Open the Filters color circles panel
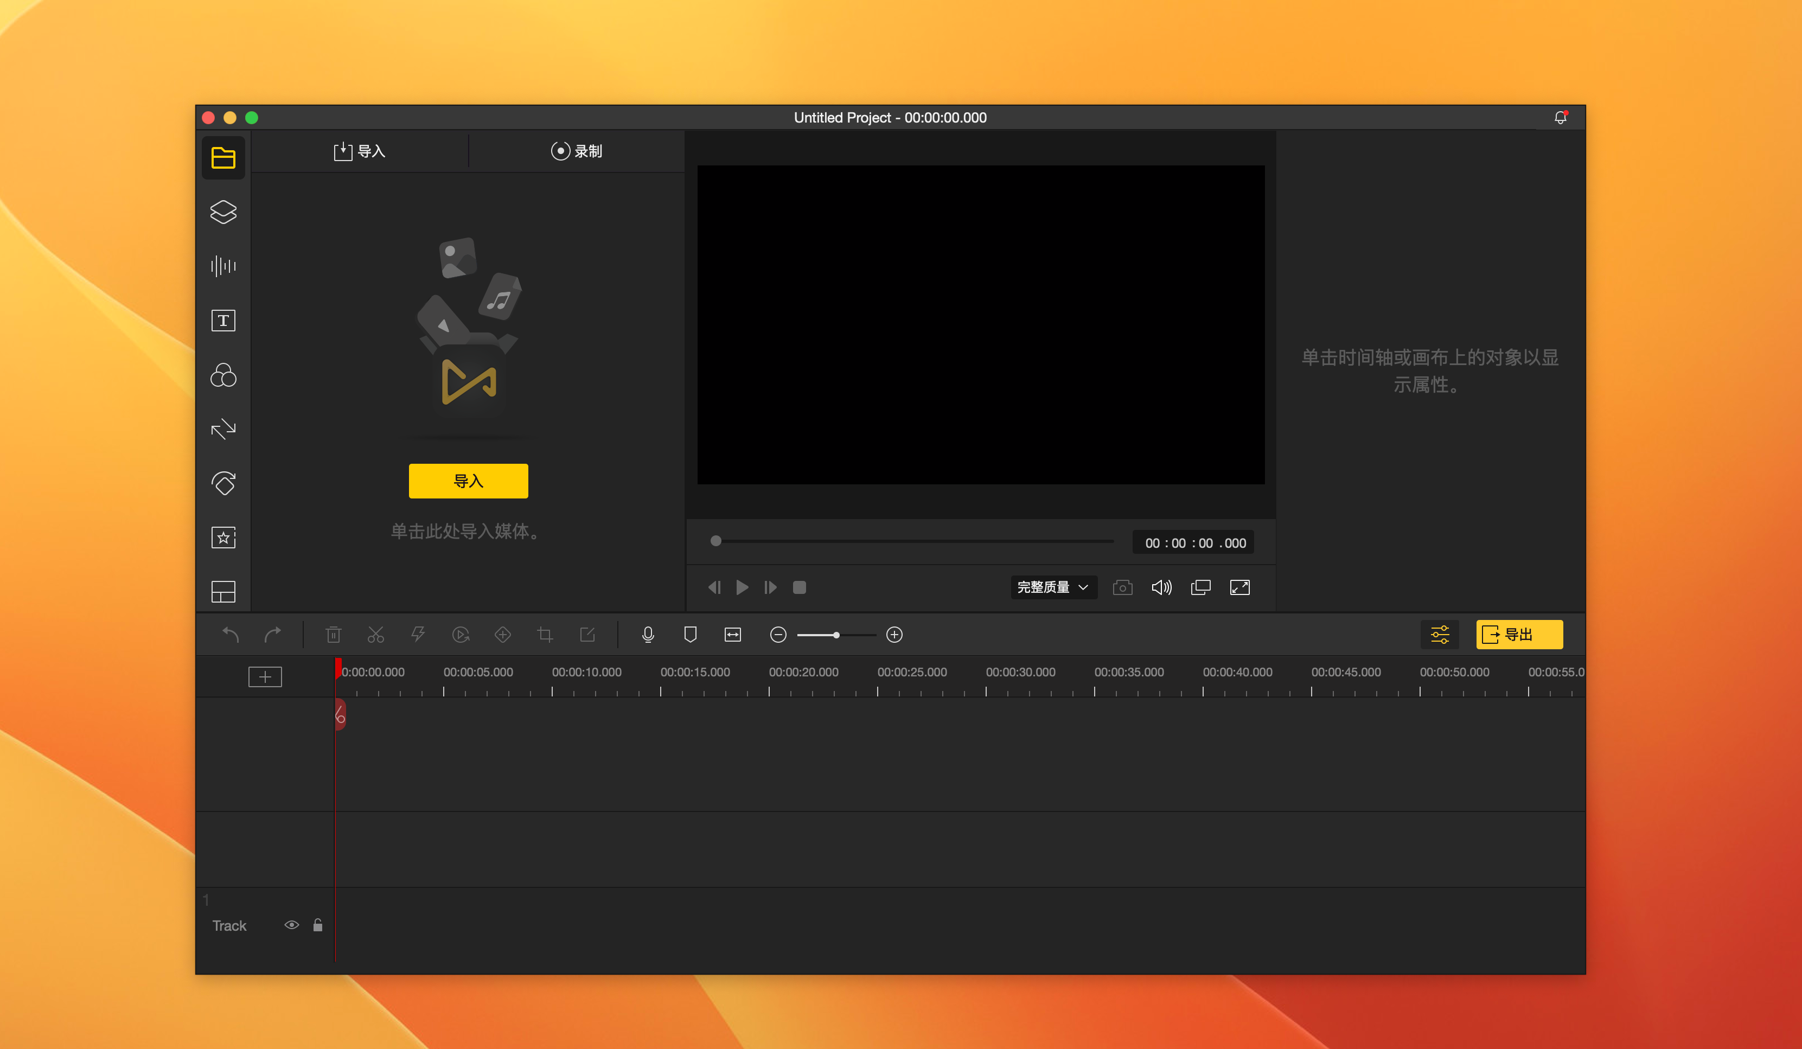 coord(223,375)
